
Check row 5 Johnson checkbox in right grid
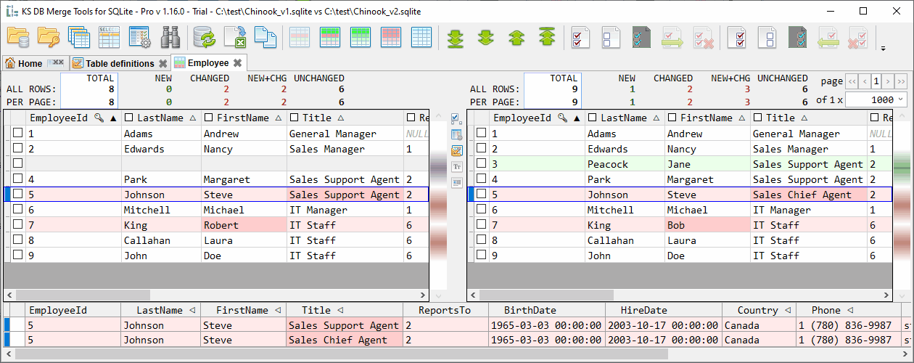pos(481,195)
